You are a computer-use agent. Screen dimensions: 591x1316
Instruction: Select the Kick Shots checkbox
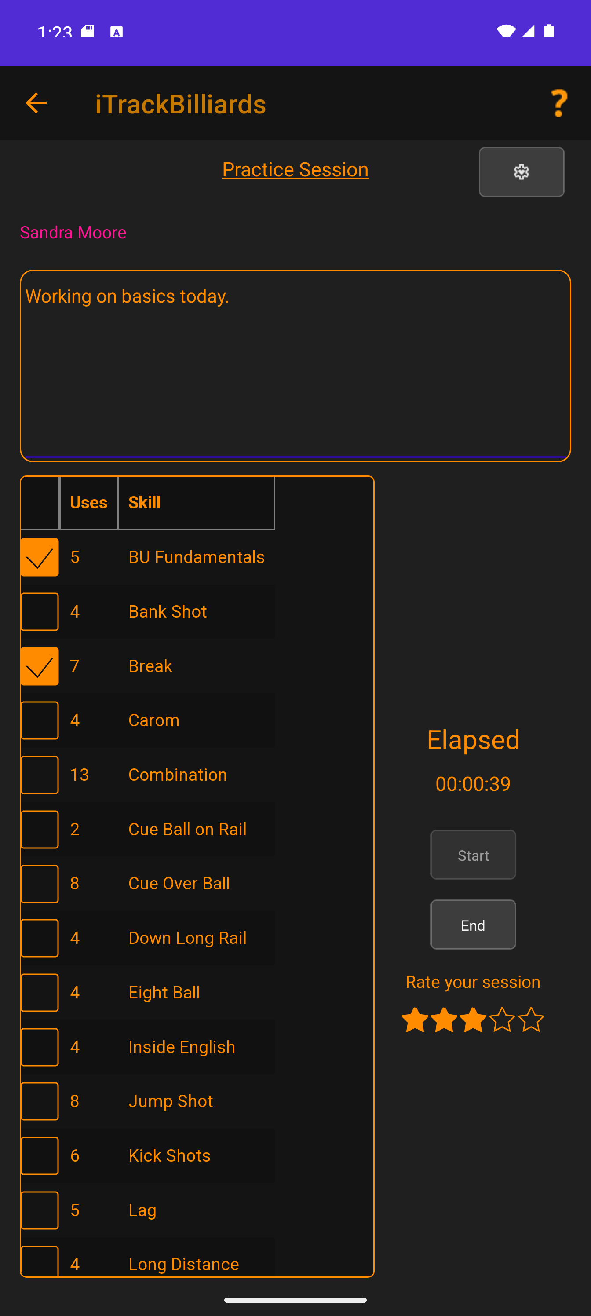click(x=39, y=1155)
